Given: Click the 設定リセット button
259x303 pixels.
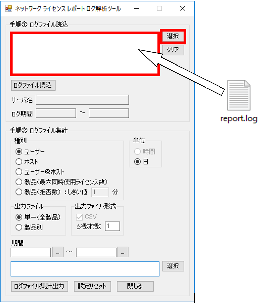Looking at the screenshot, I should (92, 286).
